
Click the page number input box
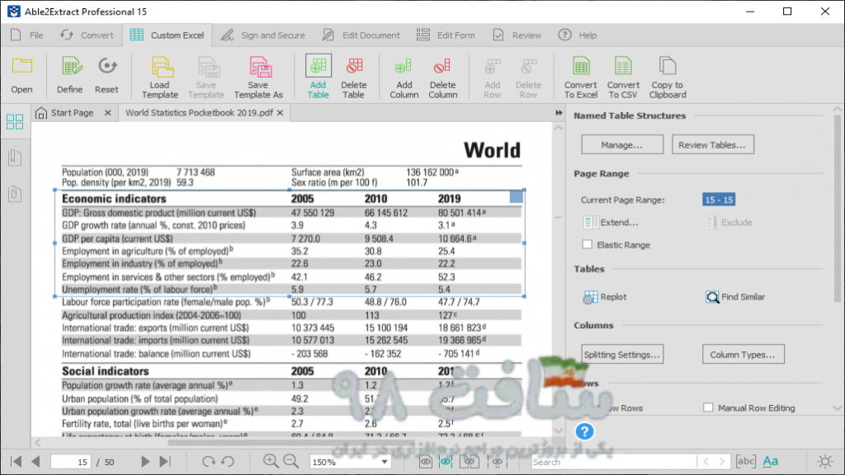tap(71, 462)
